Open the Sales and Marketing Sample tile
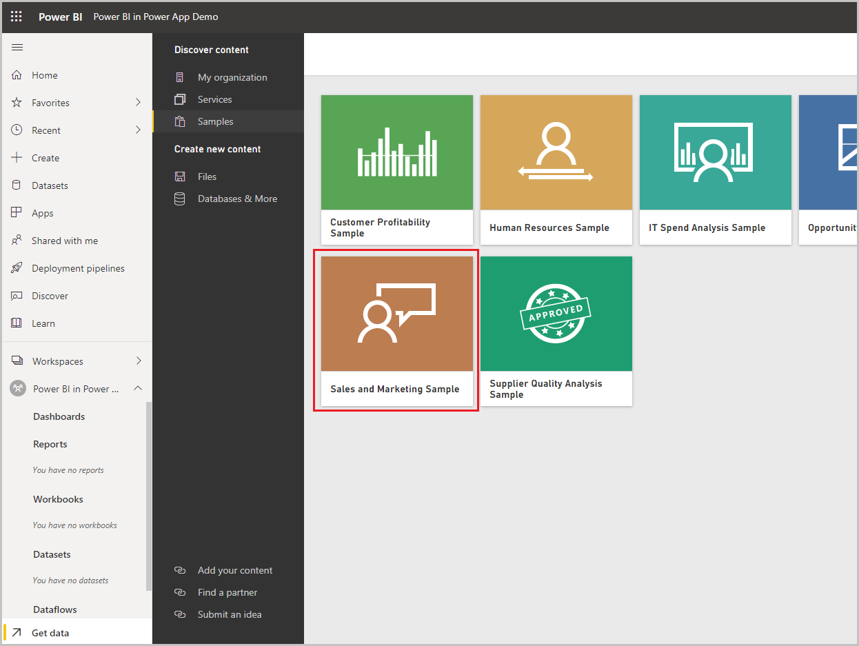859x646 pixels. (x=397, y=331)
